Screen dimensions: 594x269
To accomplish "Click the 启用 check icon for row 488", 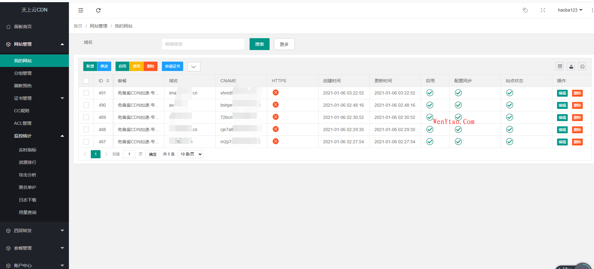I will coord(430,129).
